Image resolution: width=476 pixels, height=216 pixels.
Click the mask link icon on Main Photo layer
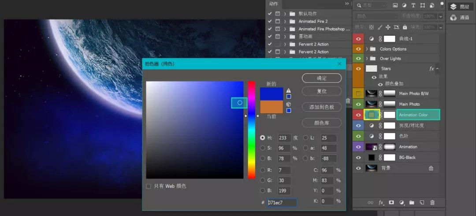pyautogui.click(x=380, y=104)
